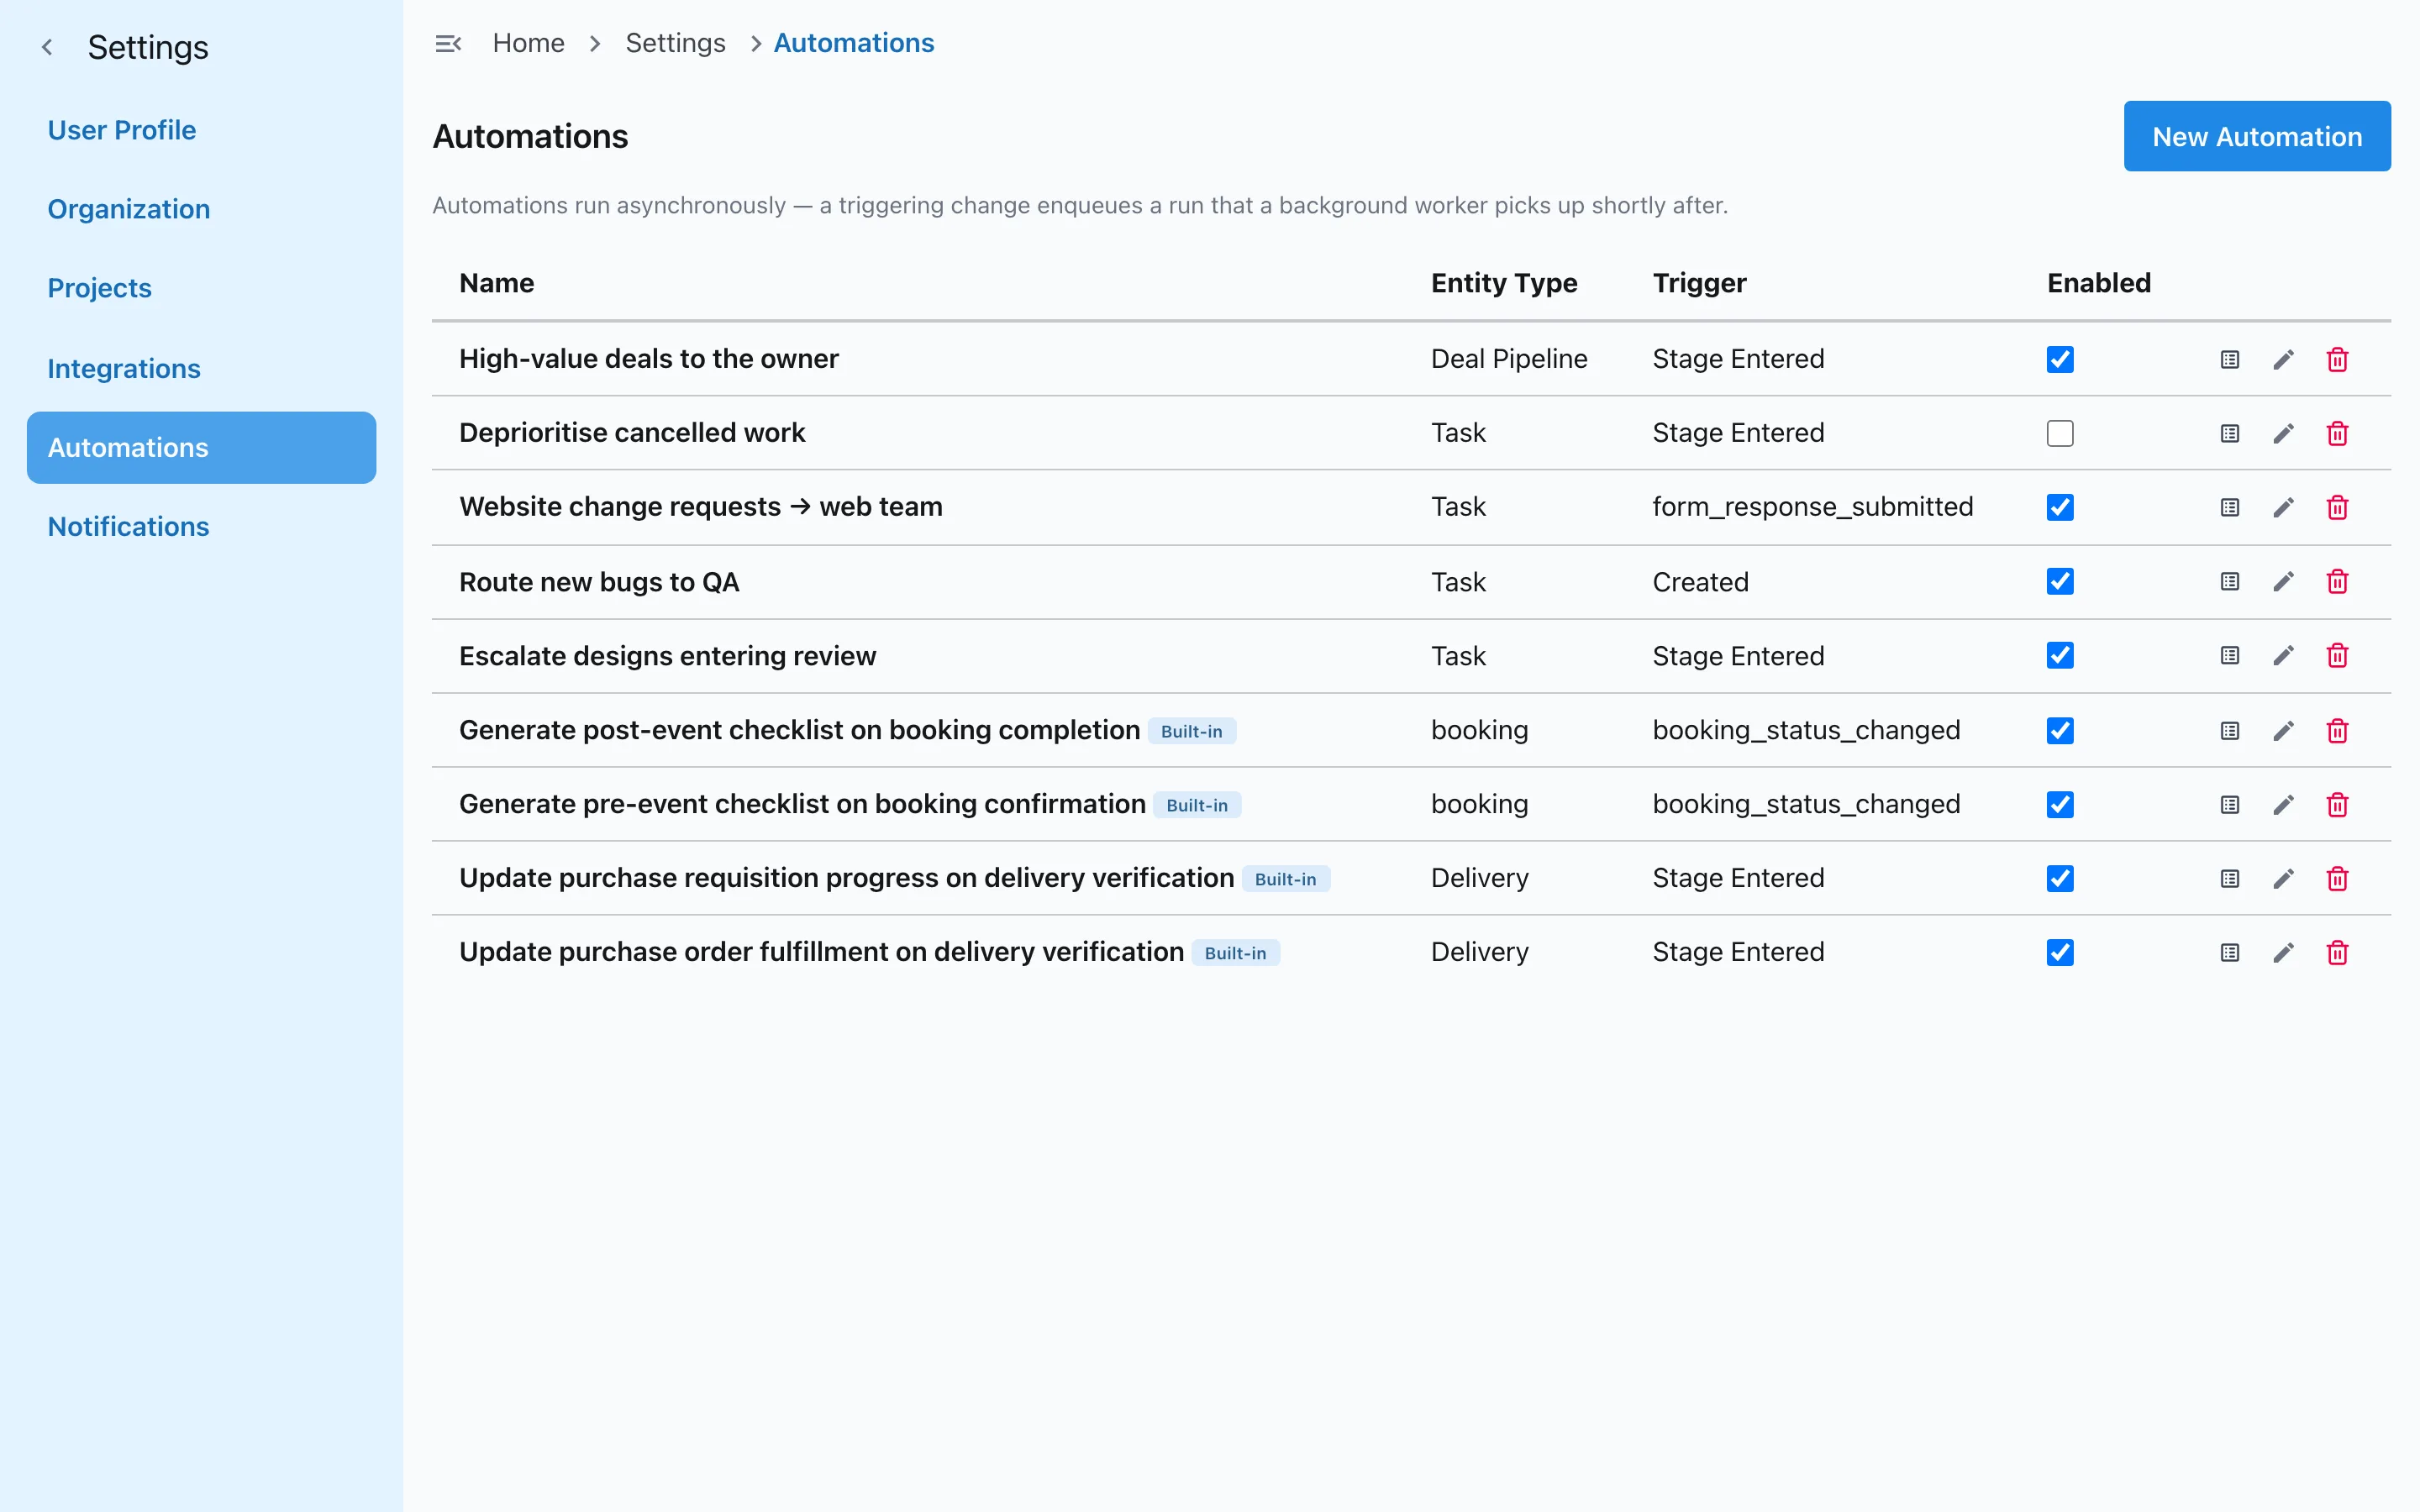Open run log for Deprioritise cancelled work
Image resolution: width=2420 pixels, height=1512 pixels.
(2230, 433)
